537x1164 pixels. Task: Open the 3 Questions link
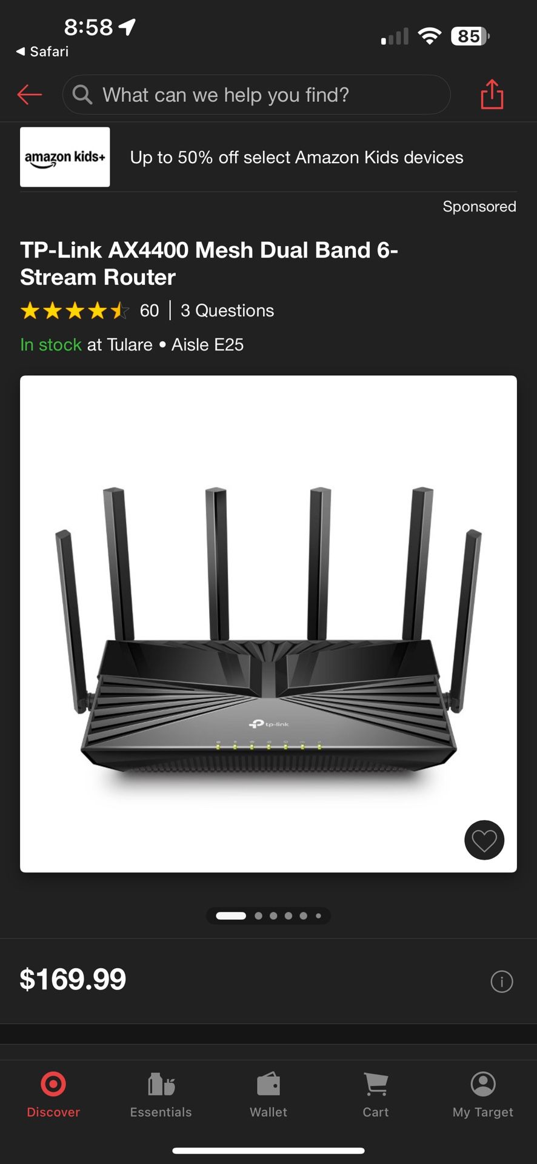(x=227, y=311)
